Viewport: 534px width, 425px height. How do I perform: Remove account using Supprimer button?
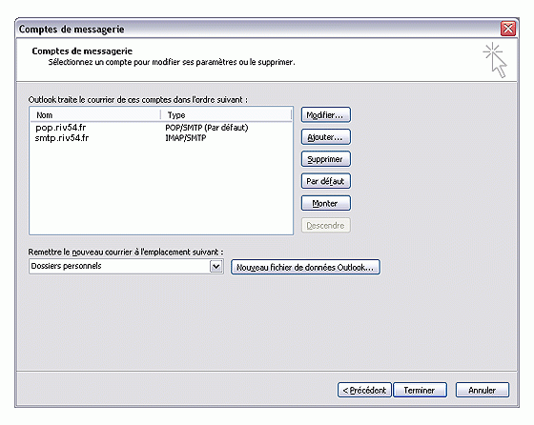point(325,159)
